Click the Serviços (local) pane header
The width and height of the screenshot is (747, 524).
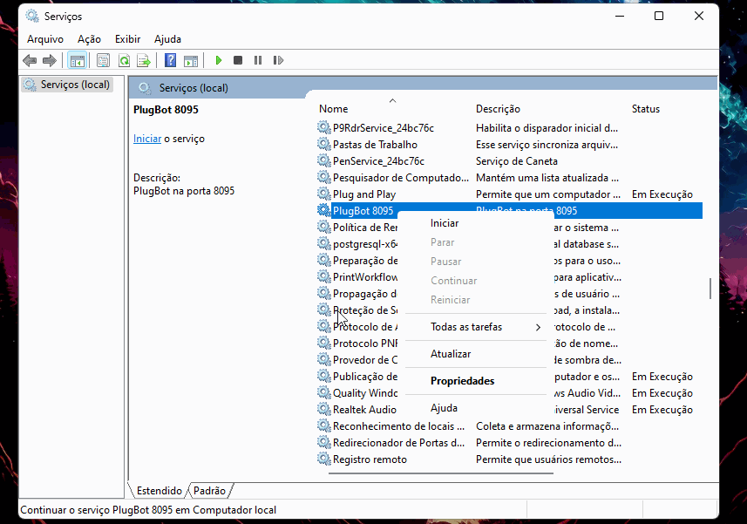[x=194, y=88]
